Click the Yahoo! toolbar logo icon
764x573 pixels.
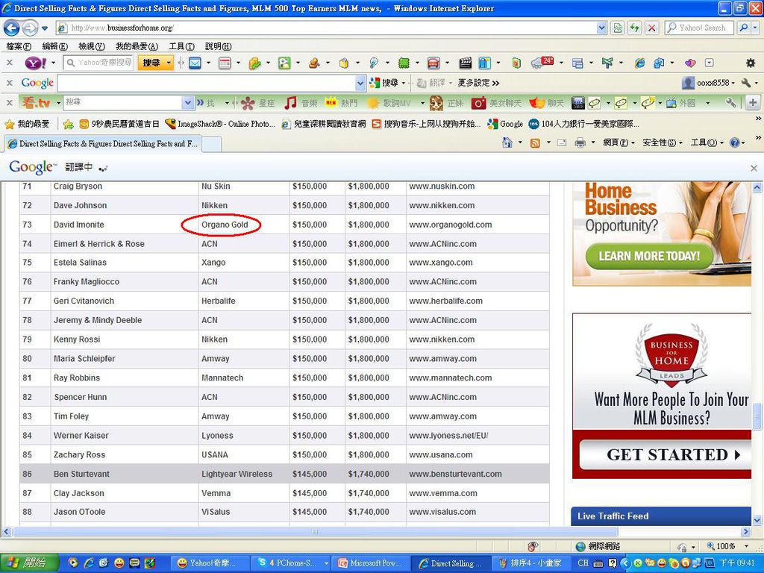36,63
